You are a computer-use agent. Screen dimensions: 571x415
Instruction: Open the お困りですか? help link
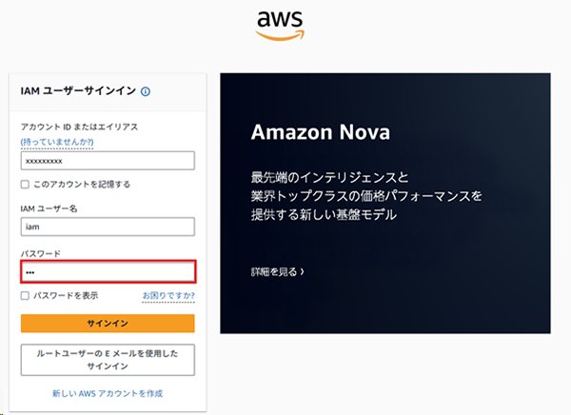pos(168,295)
